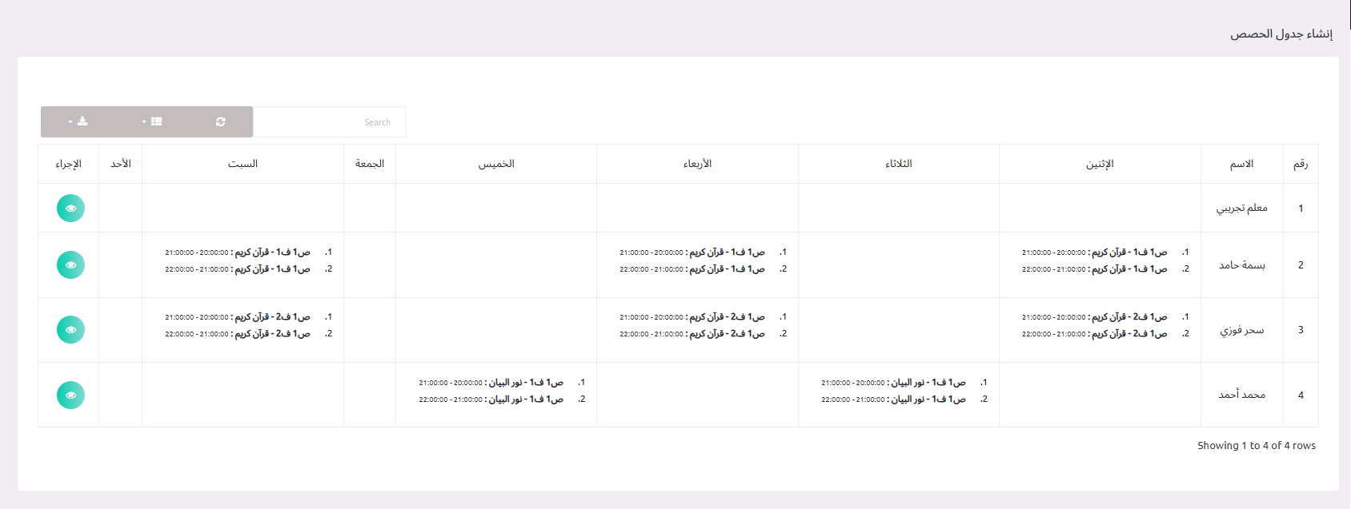Click teacher name محمد أحمد
The width and height of the screenshot is (1351, 509).
click(x=1241, y=395)
